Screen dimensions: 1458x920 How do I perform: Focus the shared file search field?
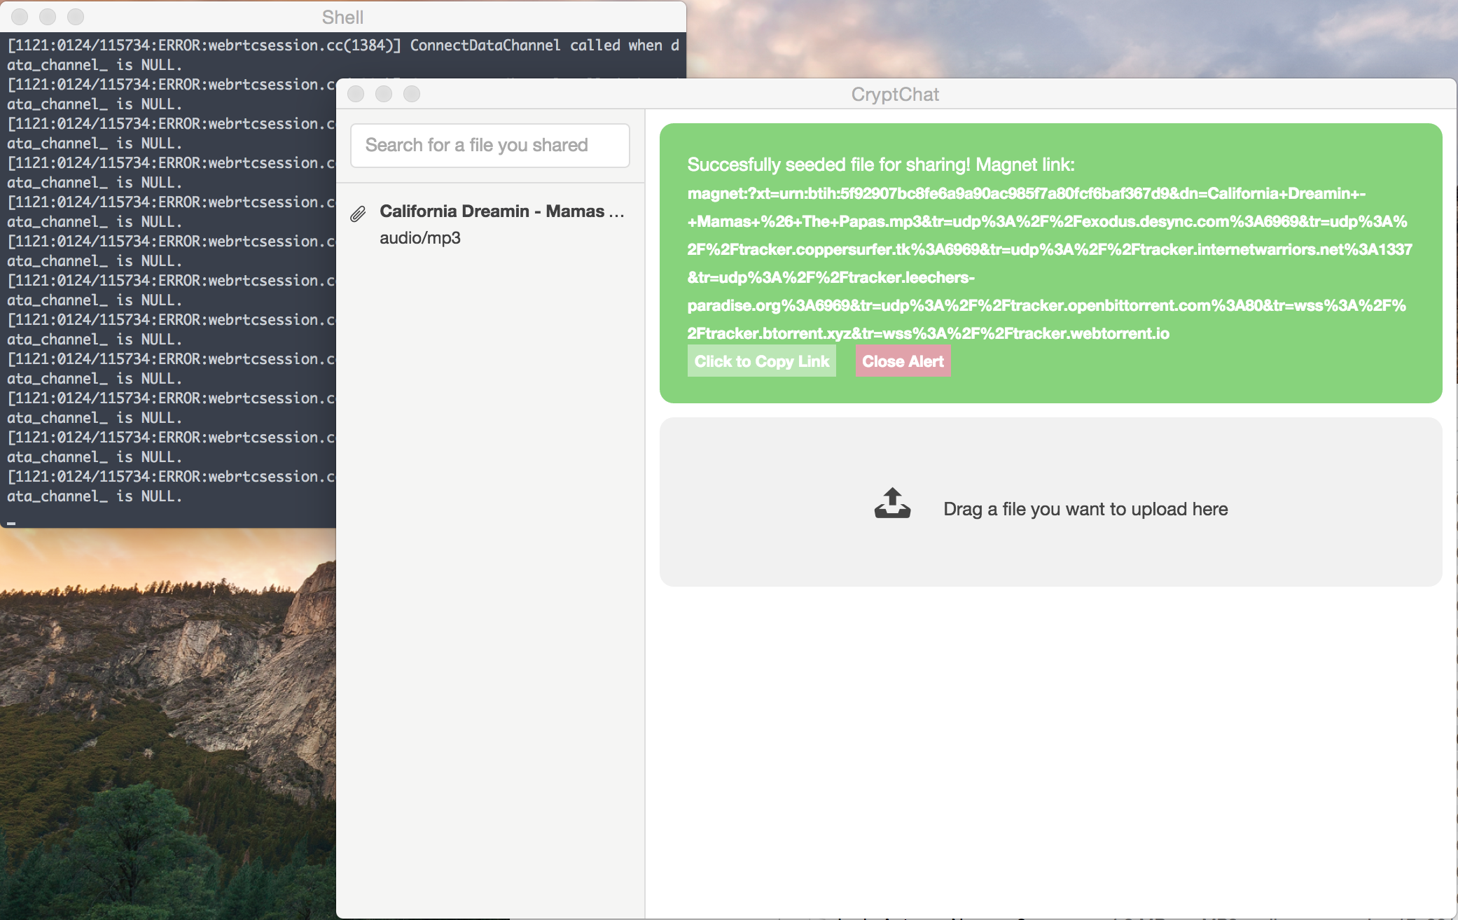tap(490, 146)
